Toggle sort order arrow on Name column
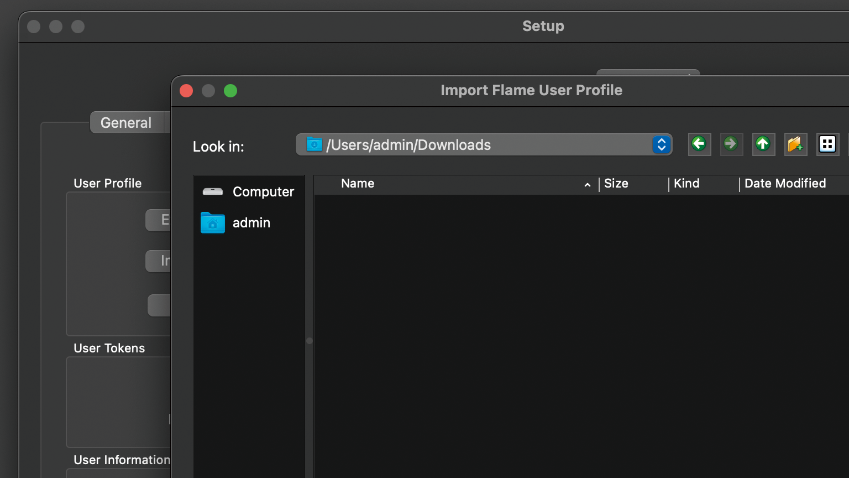The height and width of the screenshot is (478, 849). point(588,185)
